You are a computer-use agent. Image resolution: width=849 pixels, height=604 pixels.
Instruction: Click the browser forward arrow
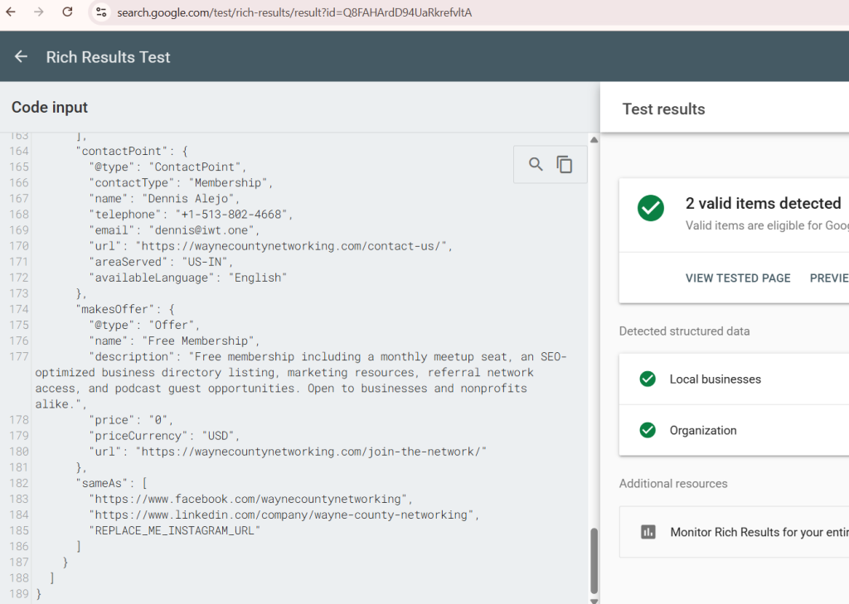point(38,12)
